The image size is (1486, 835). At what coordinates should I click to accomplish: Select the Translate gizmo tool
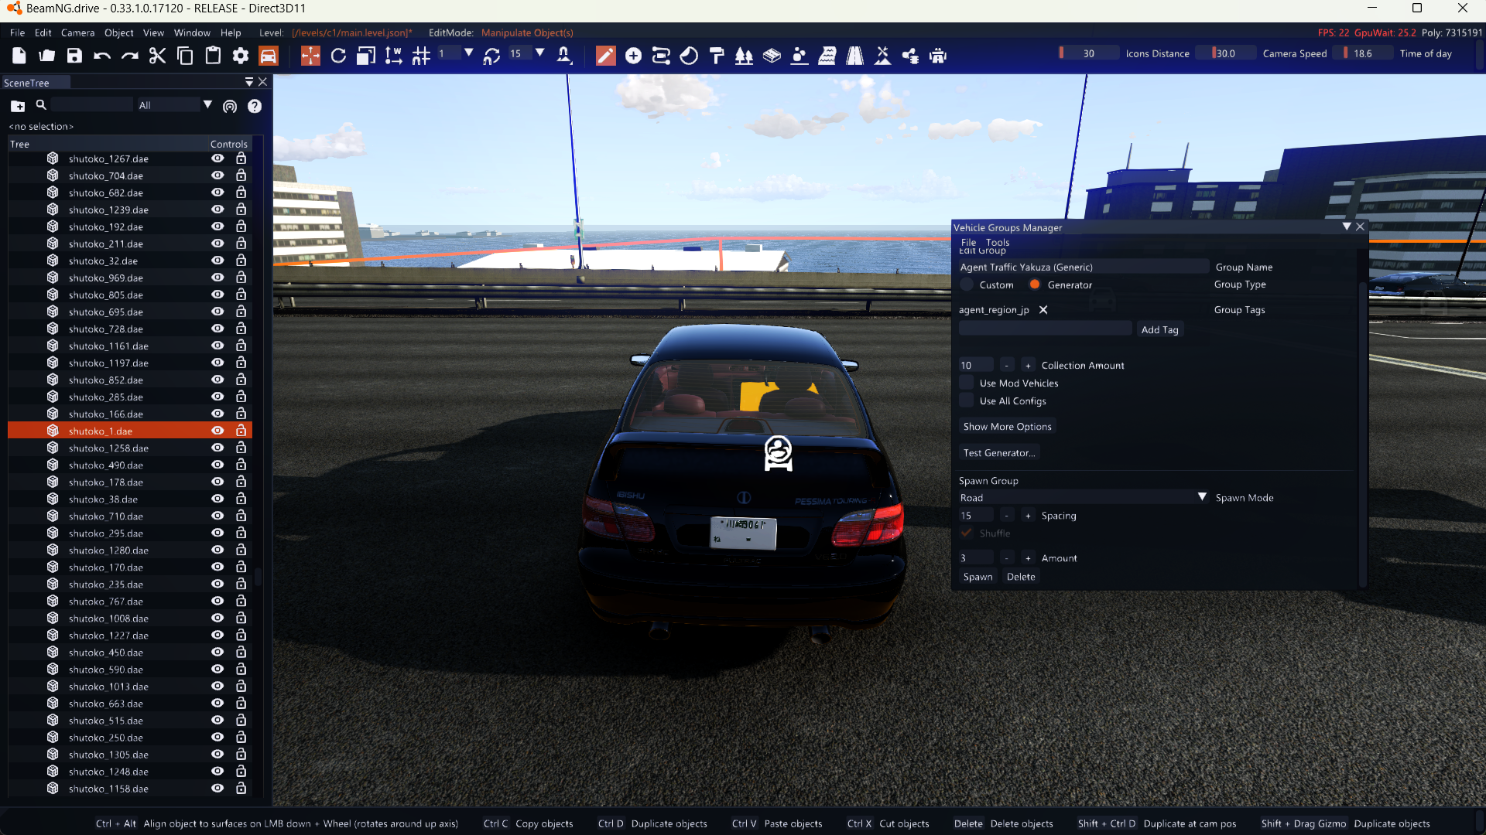[x=310, y=56]
